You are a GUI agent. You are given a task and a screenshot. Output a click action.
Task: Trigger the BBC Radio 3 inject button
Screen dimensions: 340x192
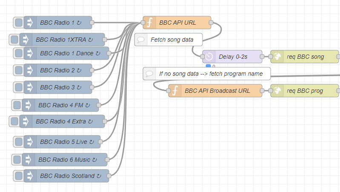click(19, 87)
